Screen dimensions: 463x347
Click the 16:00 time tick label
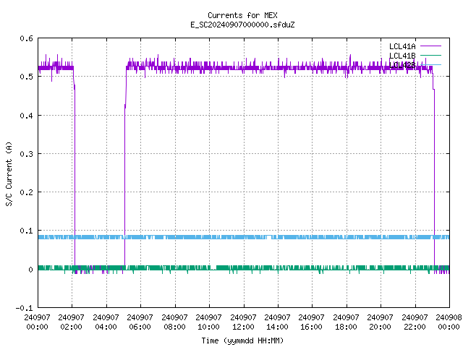pos(311,327)
